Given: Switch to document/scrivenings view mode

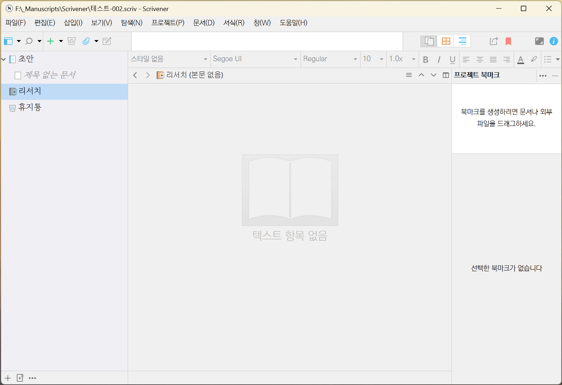Looking at the screenshot, I should [429, 41].
